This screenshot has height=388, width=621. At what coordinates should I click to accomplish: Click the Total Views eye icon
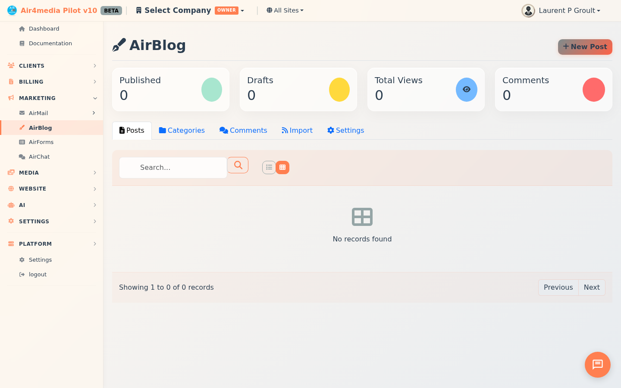[466, 89]
